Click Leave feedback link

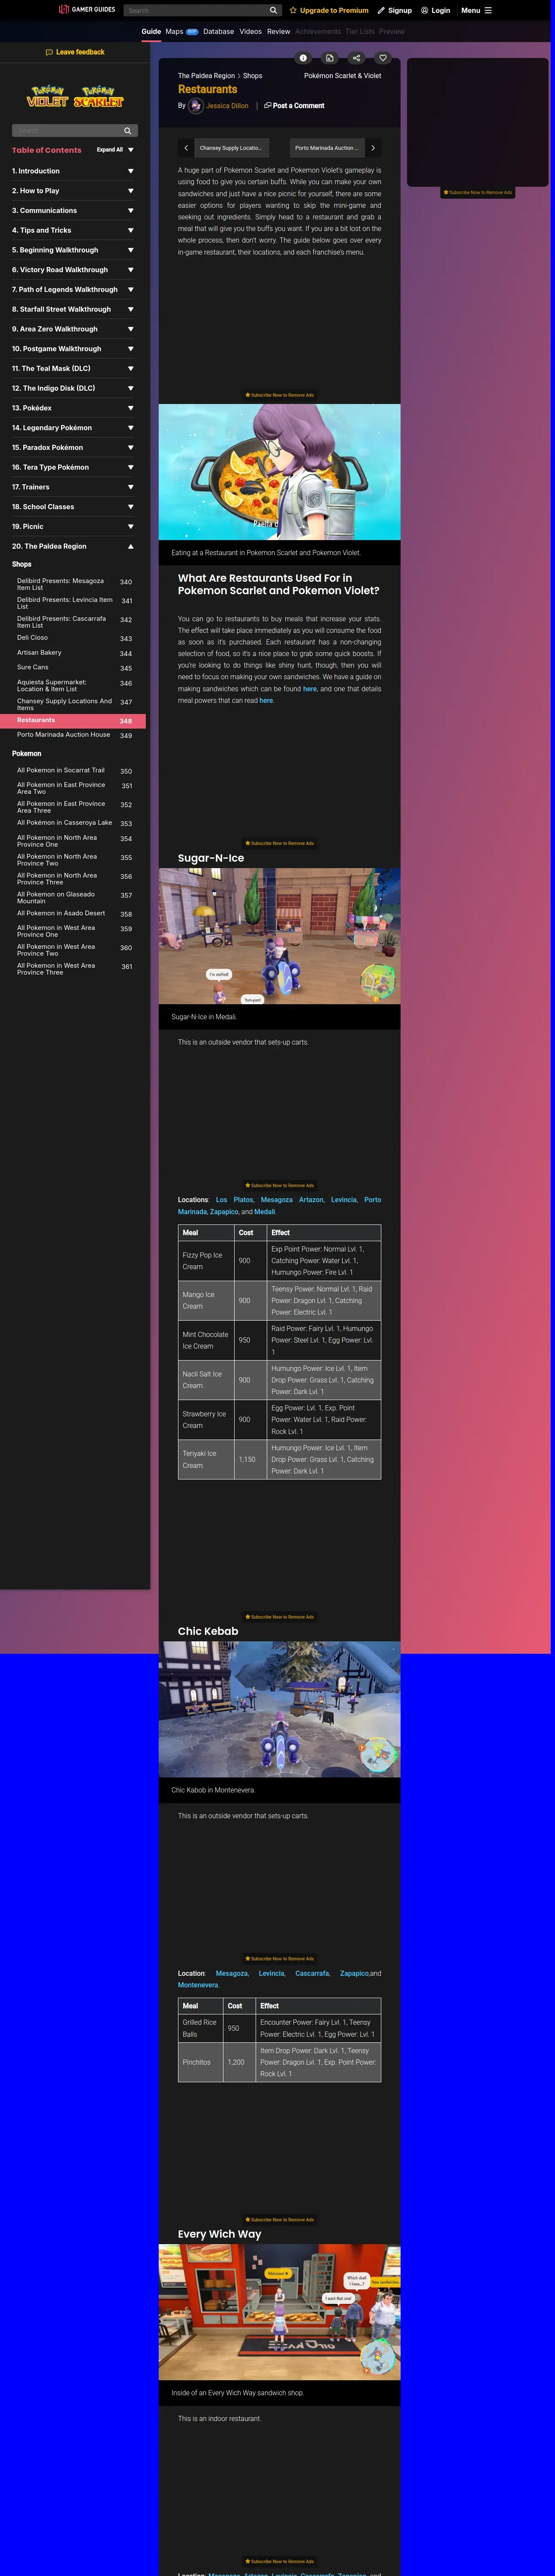75,52
